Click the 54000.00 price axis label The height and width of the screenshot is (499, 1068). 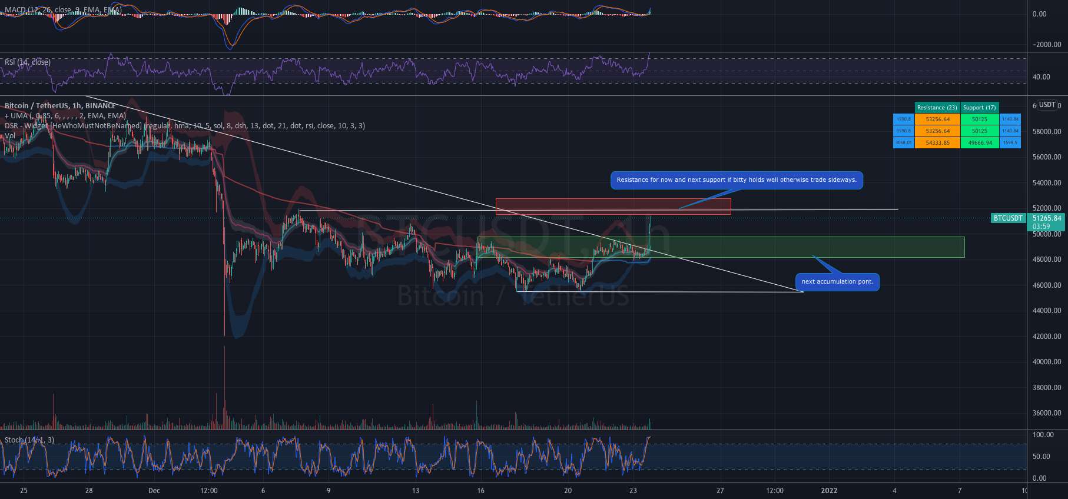(1047, 183)
